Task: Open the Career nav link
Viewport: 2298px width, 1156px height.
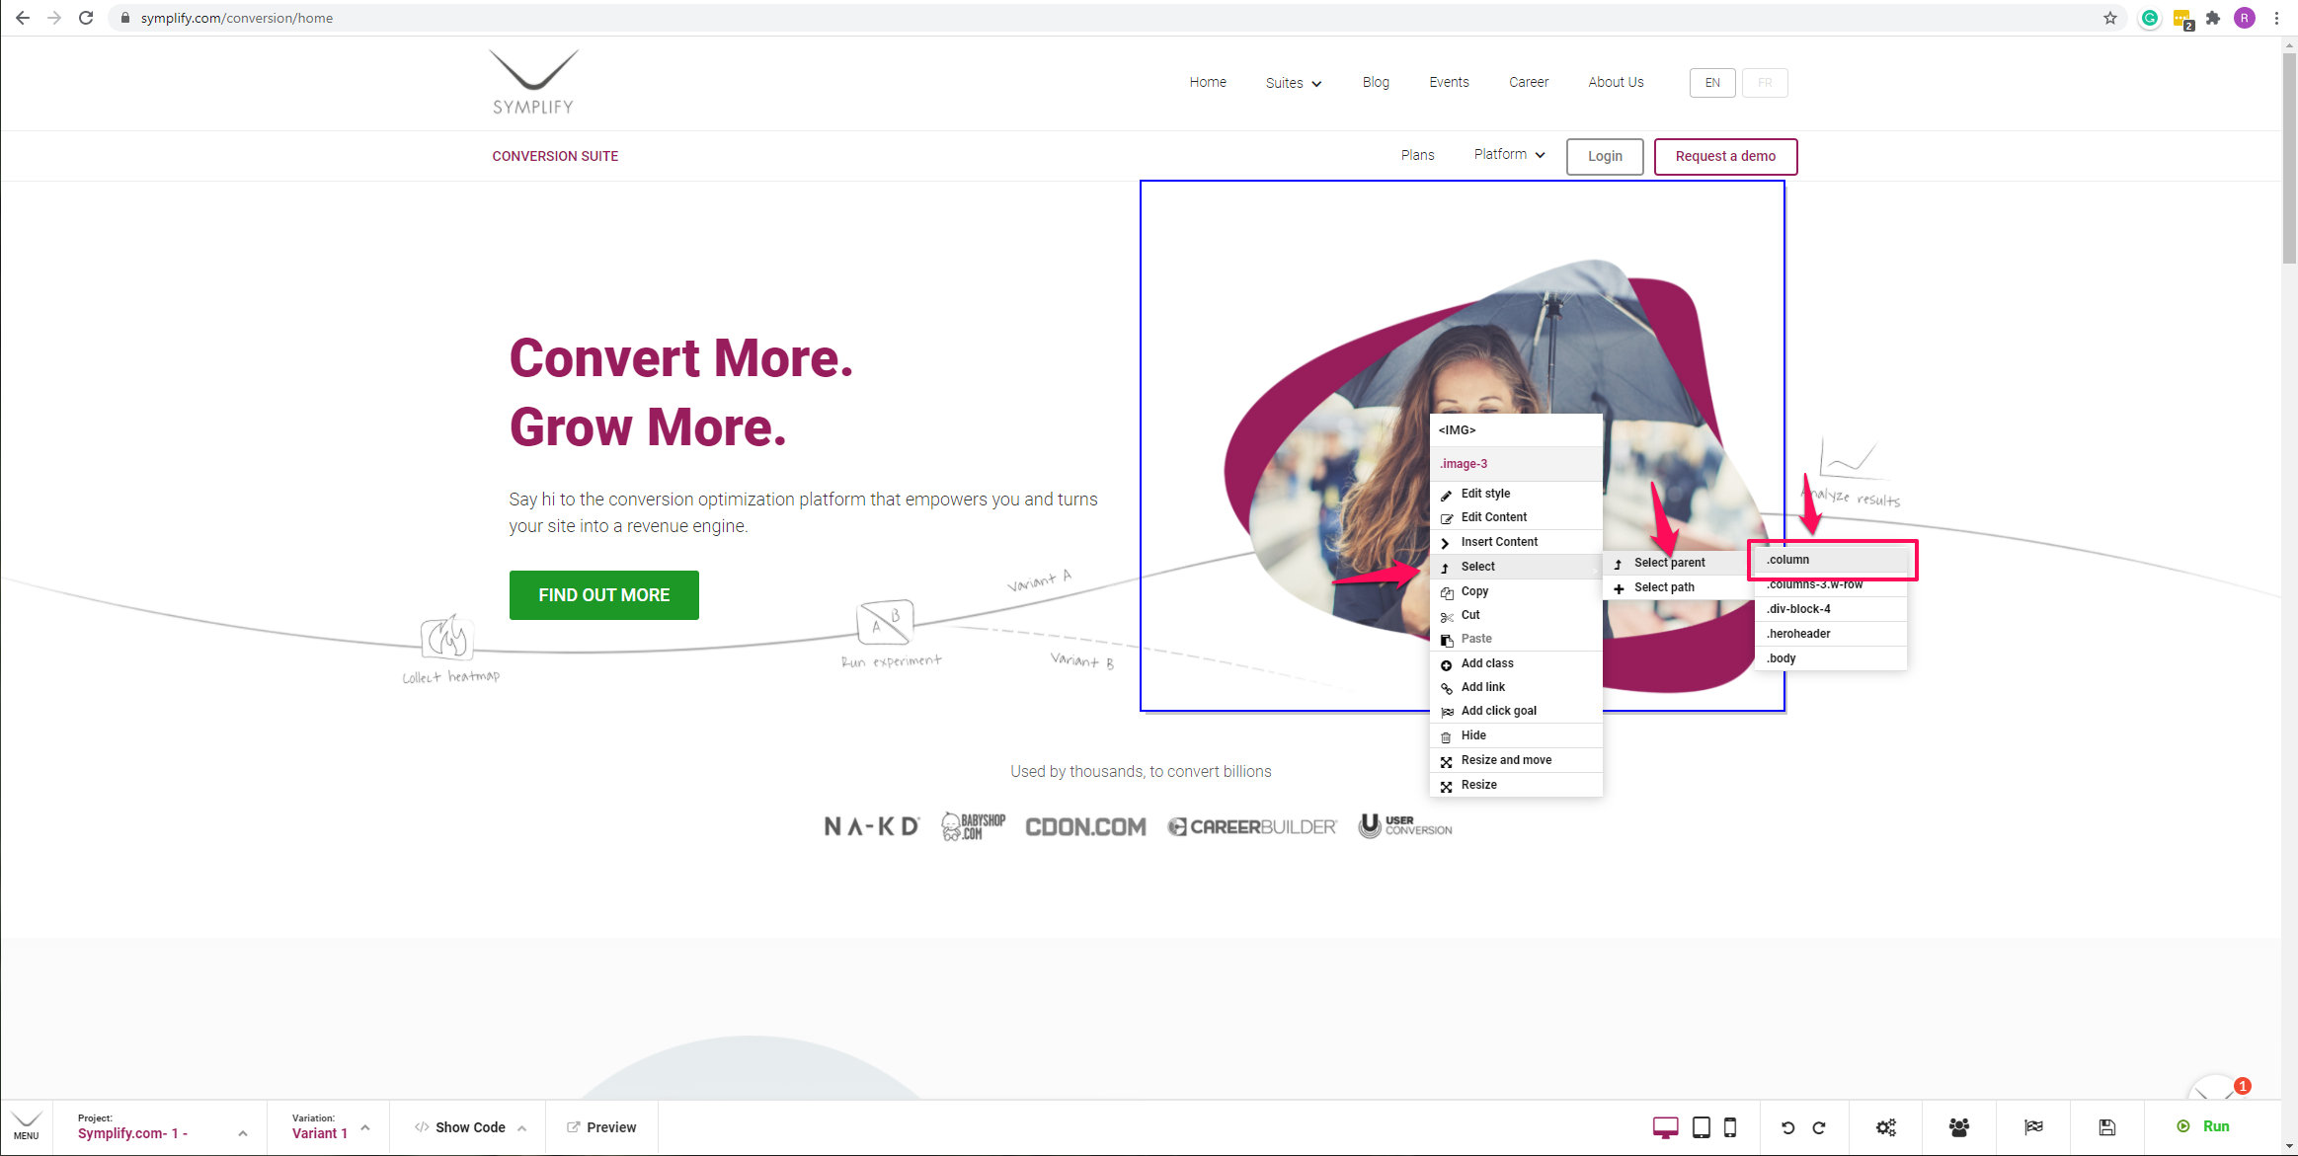Action: tap(1529, 82)
